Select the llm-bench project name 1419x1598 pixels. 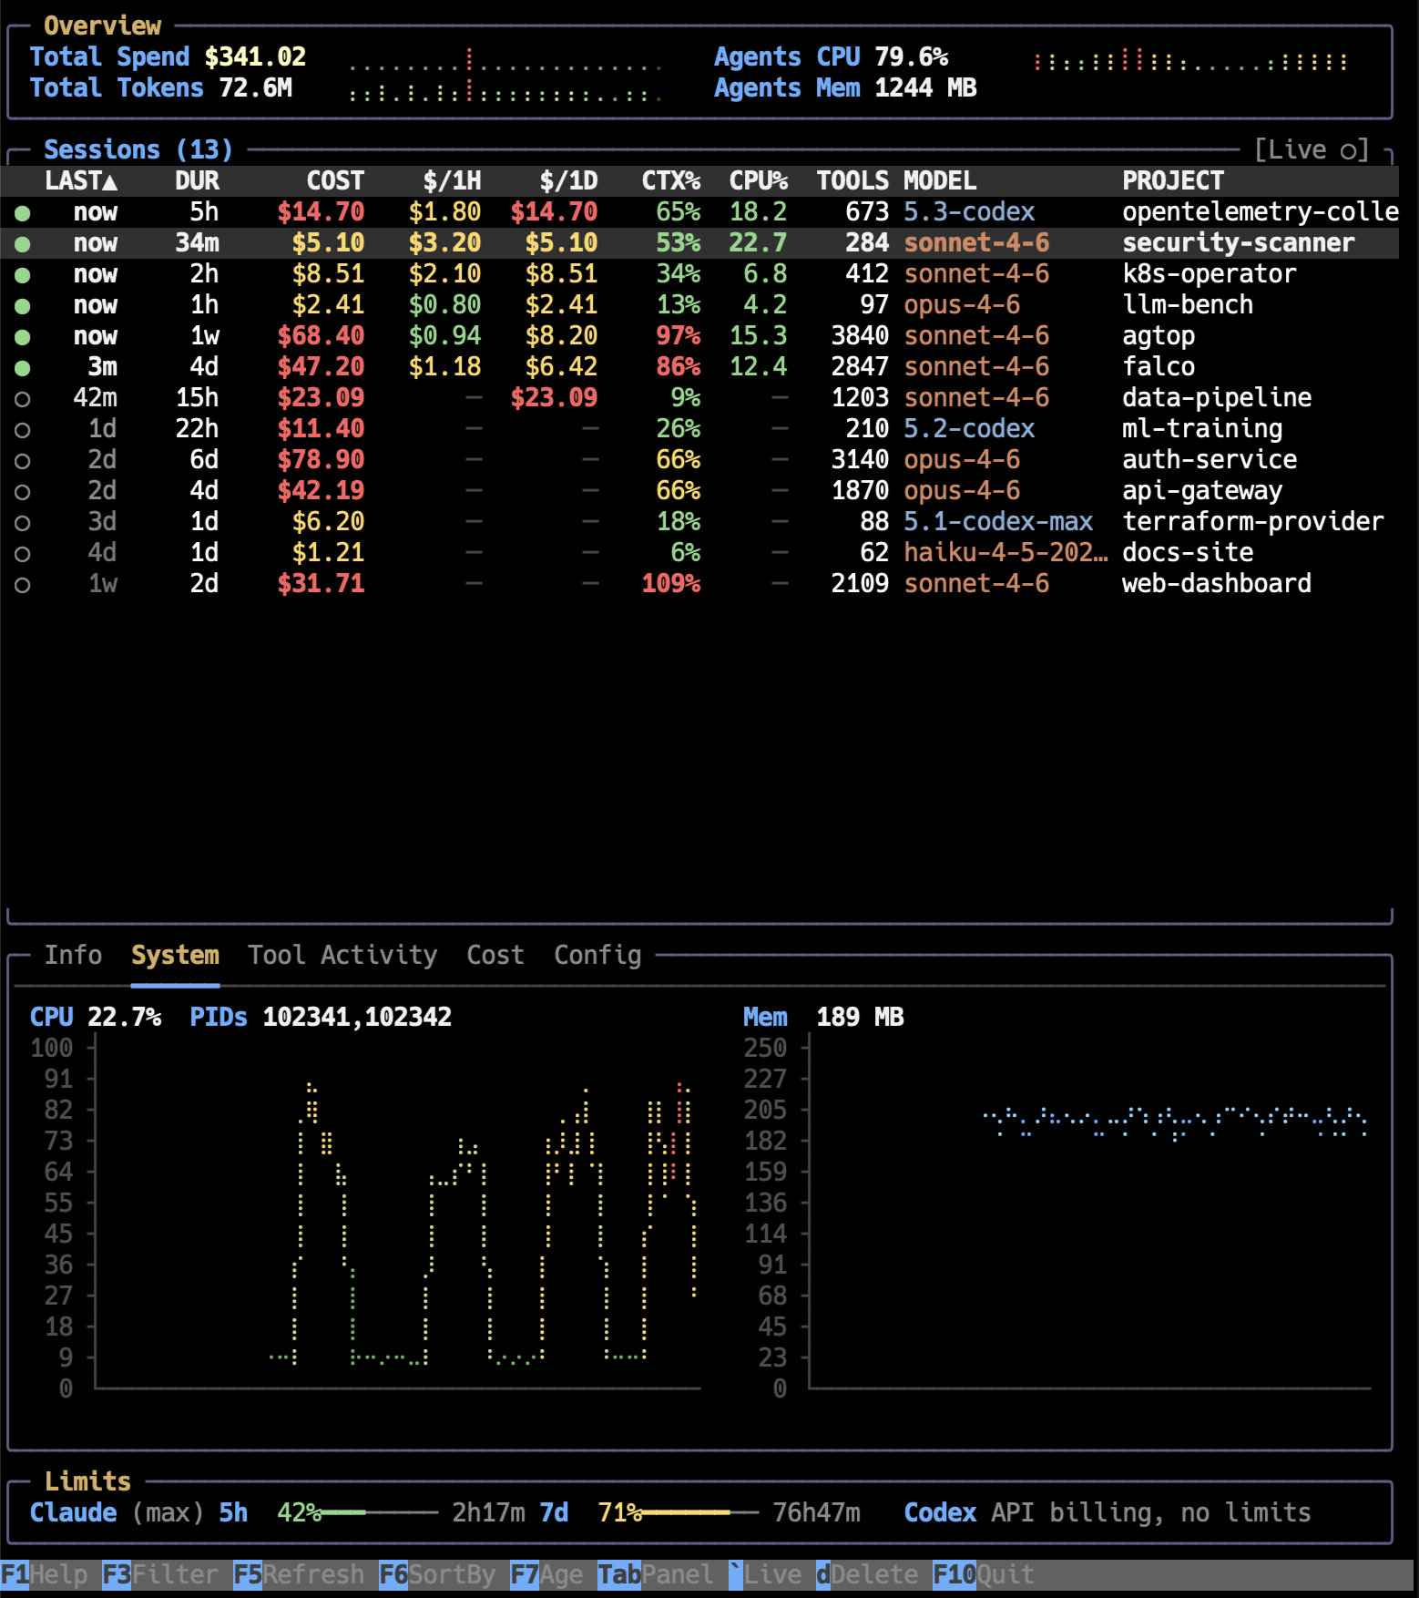tap(1188, 305)
